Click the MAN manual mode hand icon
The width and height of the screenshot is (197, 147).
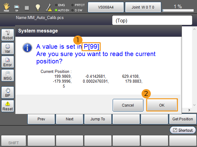point(6,7)
